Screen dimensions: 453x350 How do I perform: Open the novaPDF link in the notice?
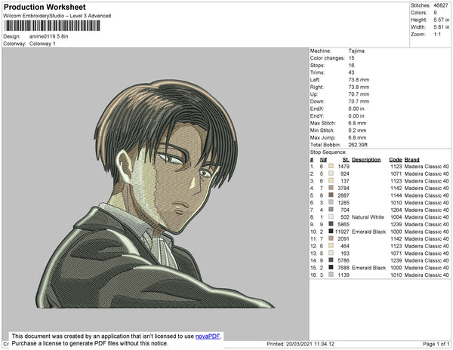(x=208, y=336)
